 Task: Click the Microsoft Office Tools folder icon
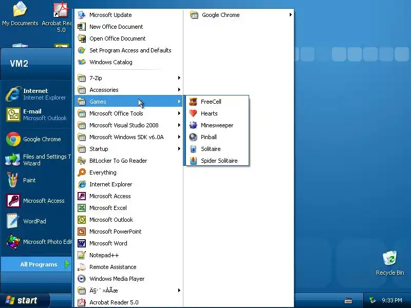pos(82,113)
